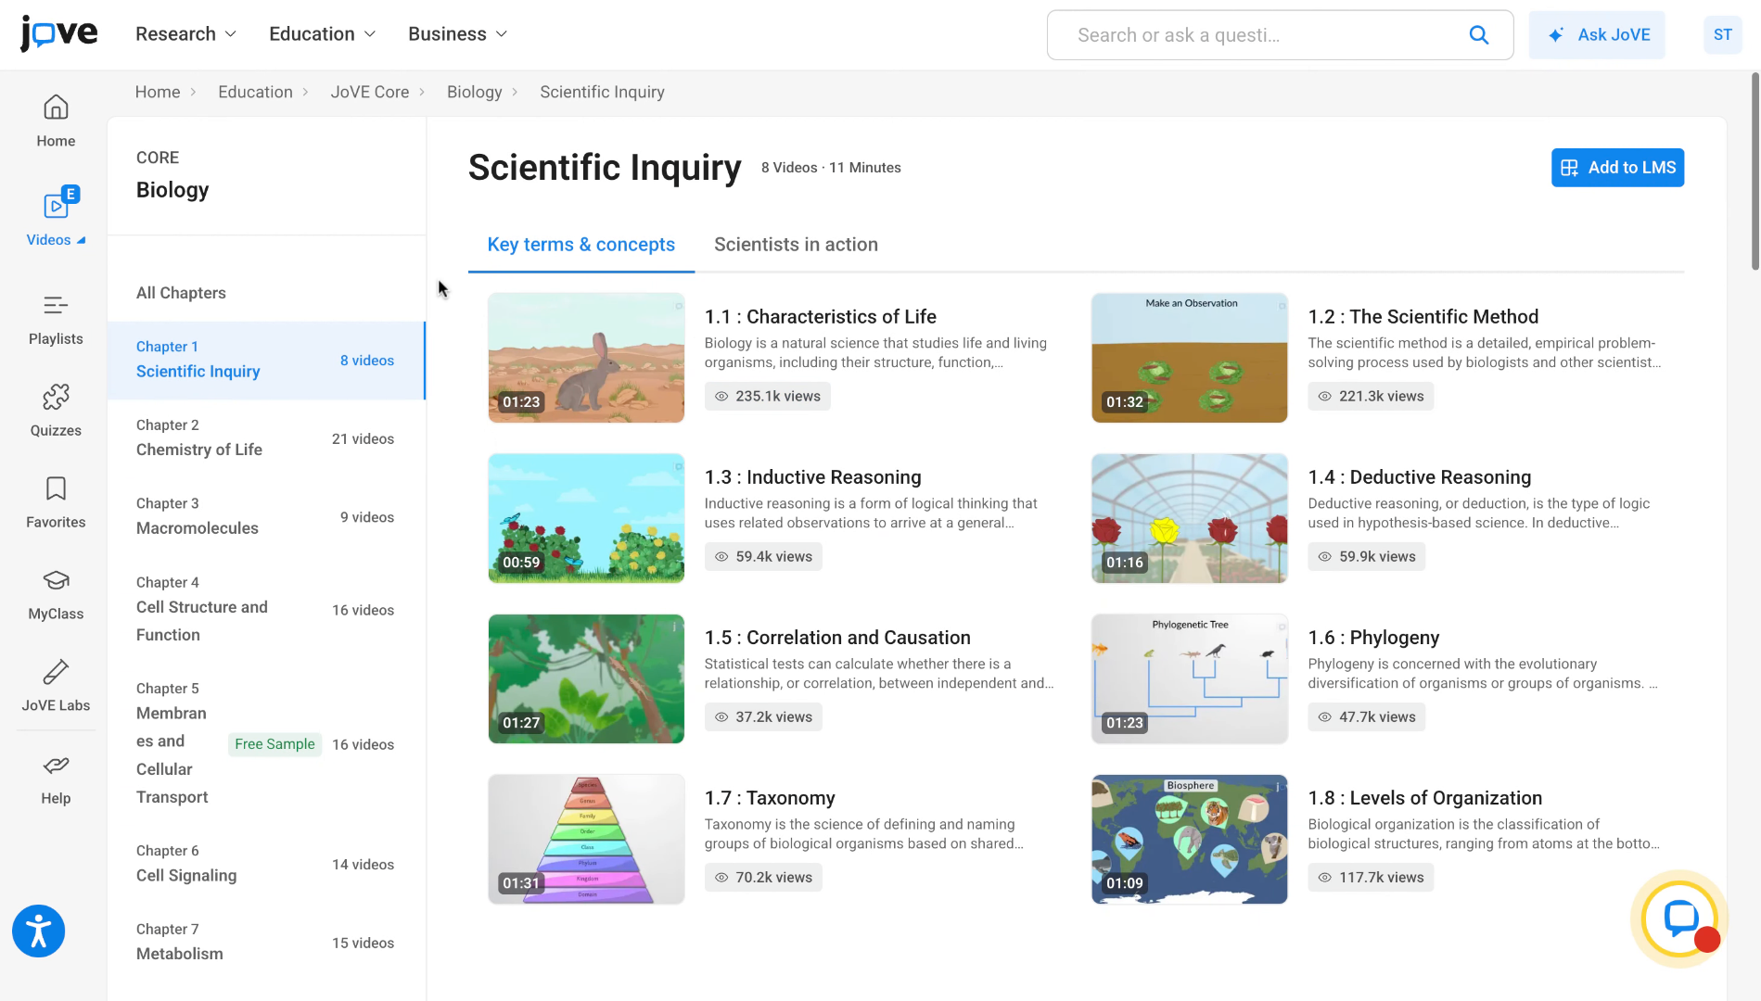Open title 1.1 : Characteristics of Life
Screen dimensions: 1761x1001
point(820,317)
